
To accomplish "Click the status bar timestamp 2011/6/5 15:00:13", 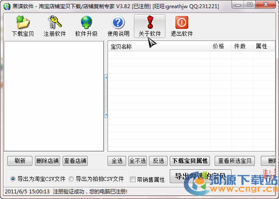I will 27,192.
